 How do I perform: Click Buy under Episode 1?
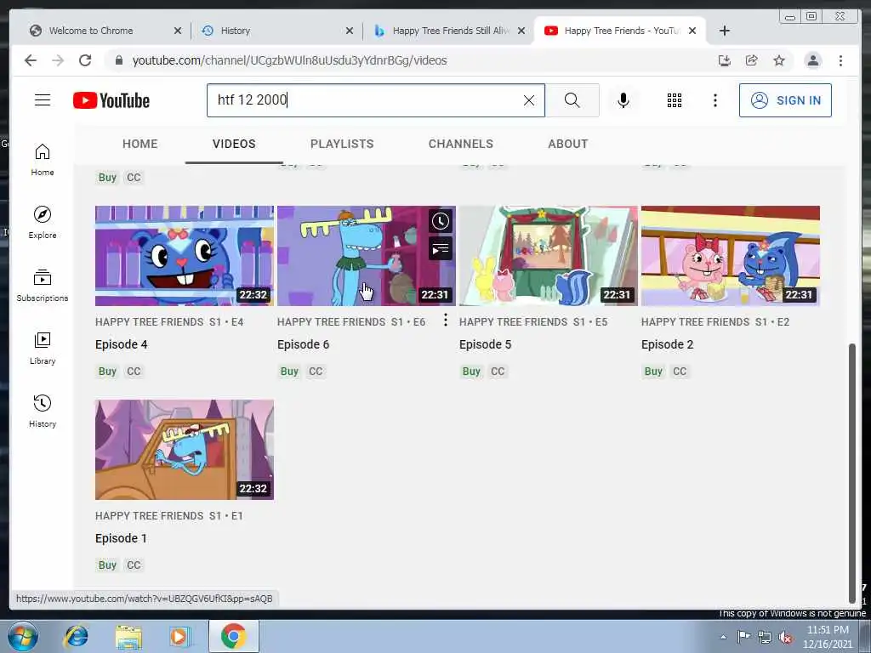[x=107, y=565]
